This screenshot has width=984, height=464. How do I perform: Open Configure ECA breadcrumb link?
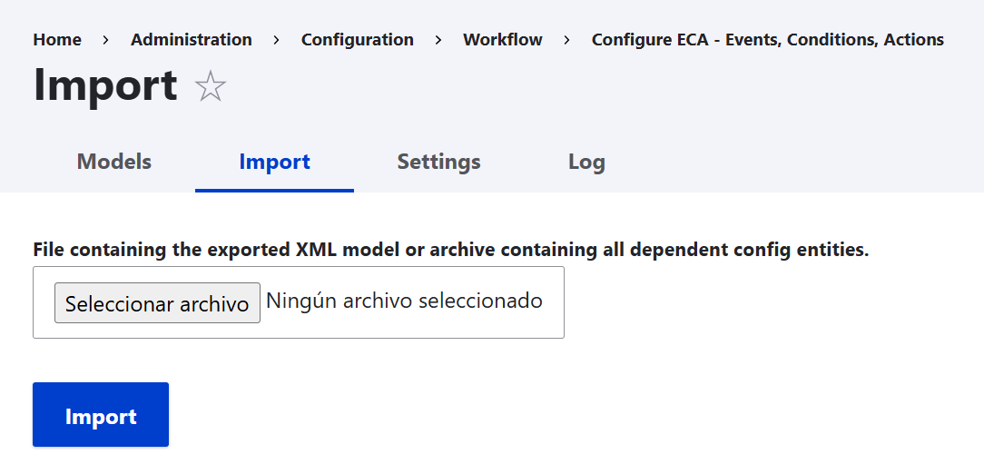click(x=767, y=40)
